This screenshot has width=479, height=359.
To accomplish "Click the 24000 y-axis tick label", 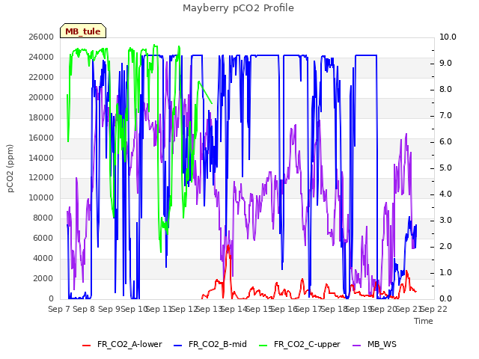I will click(x=41, y=57).
